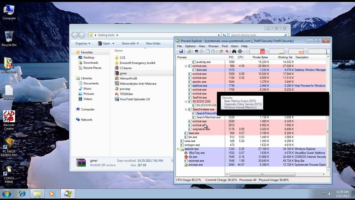Open the Organize dropdown menu

coord(83,43)
